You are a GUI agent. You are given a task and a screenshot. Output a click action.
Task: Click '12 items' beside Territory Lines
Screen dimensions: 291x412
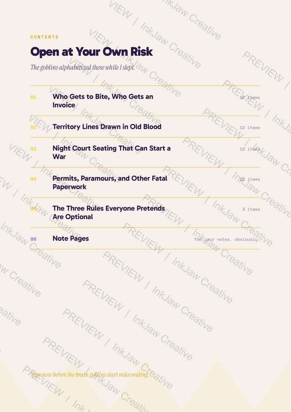[250, 128]
